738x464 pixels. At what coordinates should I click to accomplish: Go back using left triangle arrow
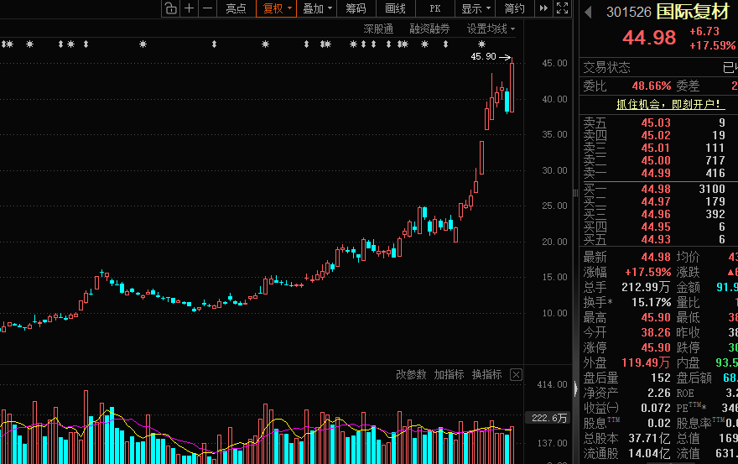tap(588, 12)
